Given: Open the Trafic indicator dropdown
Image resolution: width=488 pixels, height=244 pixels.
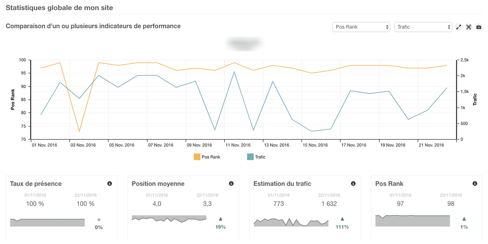Looking at the screenshot, I should [x=423, y=27].
